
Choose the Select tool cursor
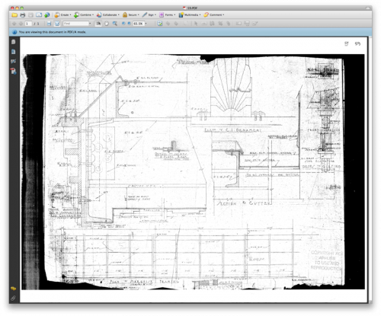click(x=98, y=24)
